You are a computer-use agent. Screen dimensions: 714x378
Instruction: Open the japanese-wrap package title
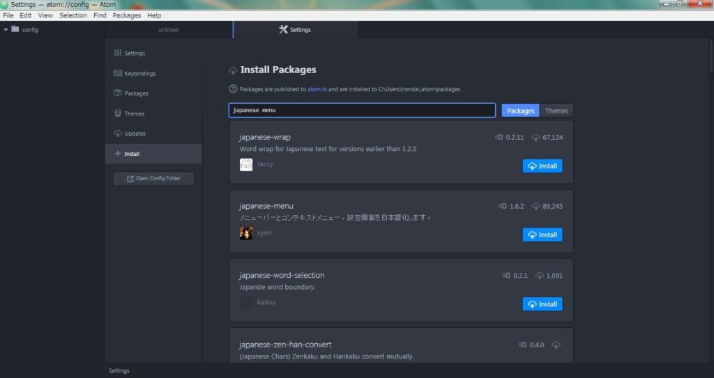pos(264,137)
